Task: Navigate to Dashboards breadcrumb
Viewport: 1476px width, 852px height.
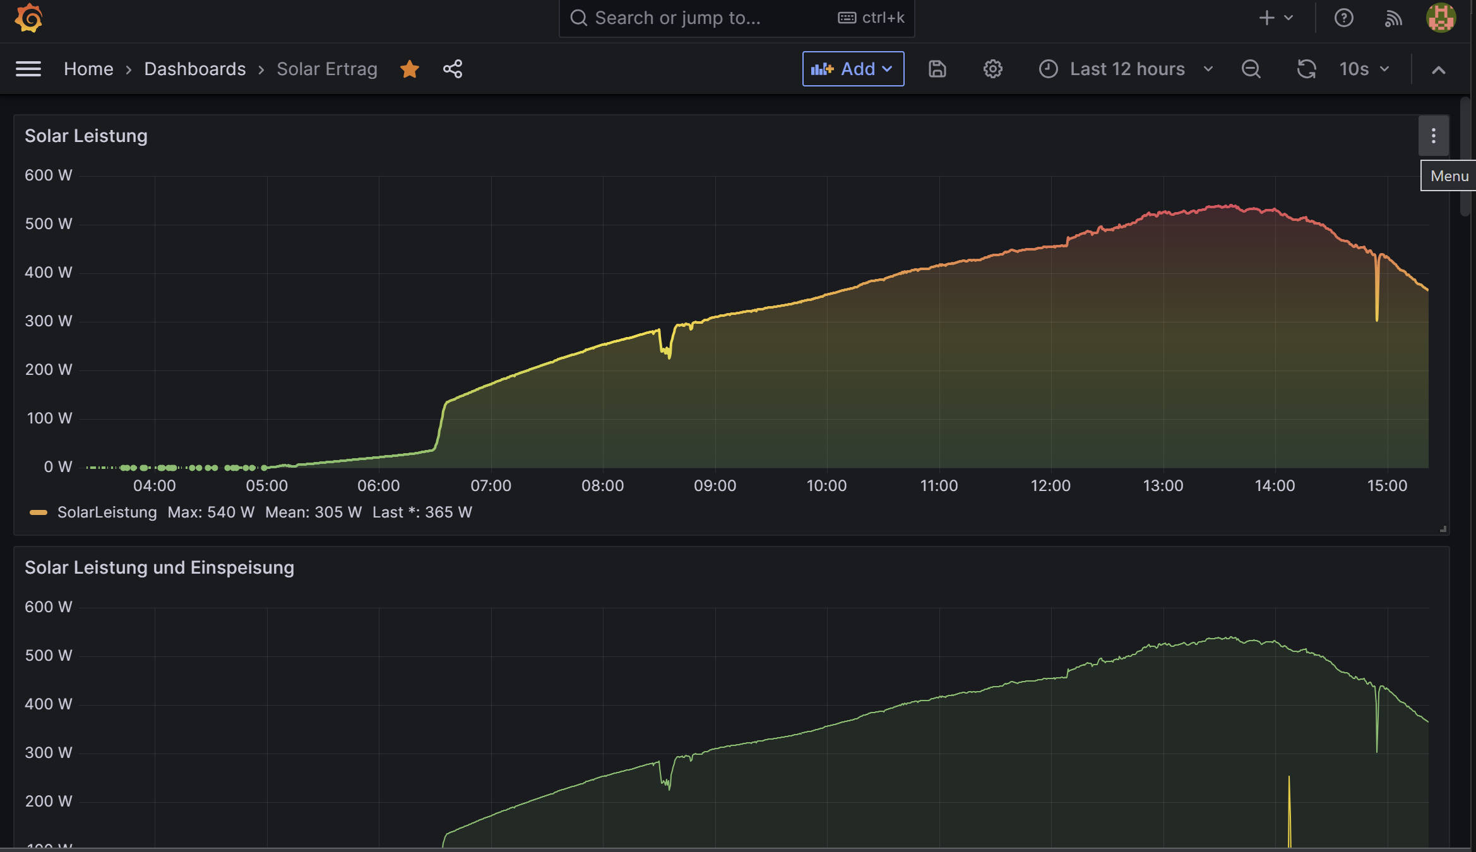Action: click(x=194, y=69)
